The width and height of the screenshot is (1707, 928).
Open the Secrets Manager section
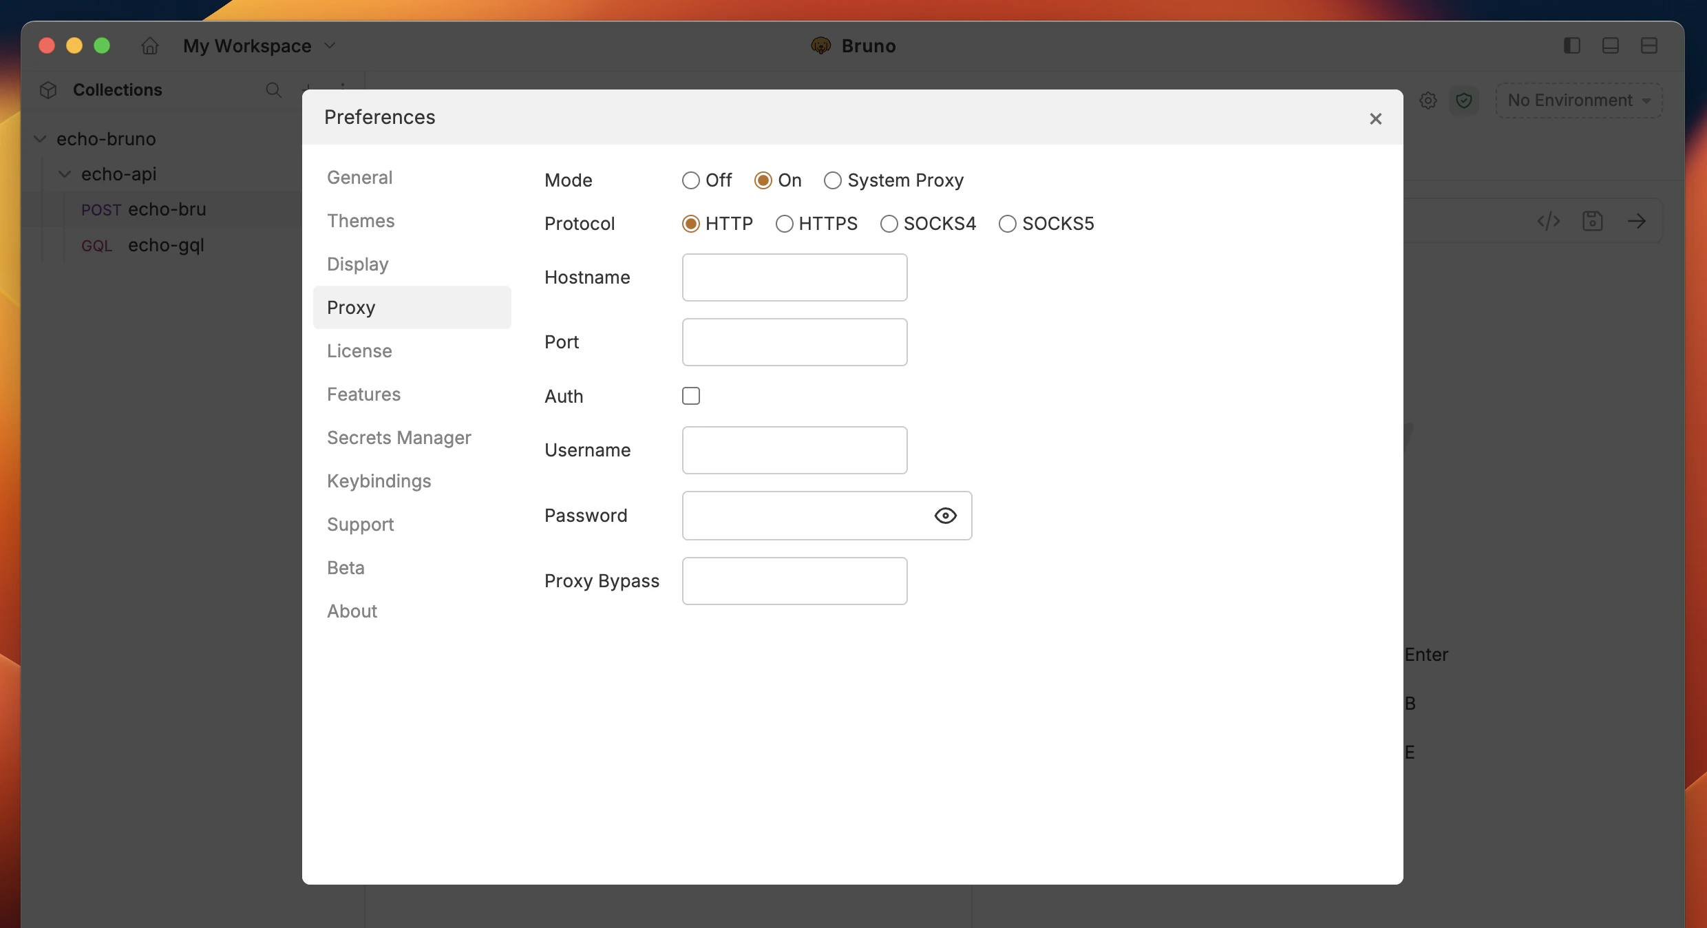(x=399, y=437)
